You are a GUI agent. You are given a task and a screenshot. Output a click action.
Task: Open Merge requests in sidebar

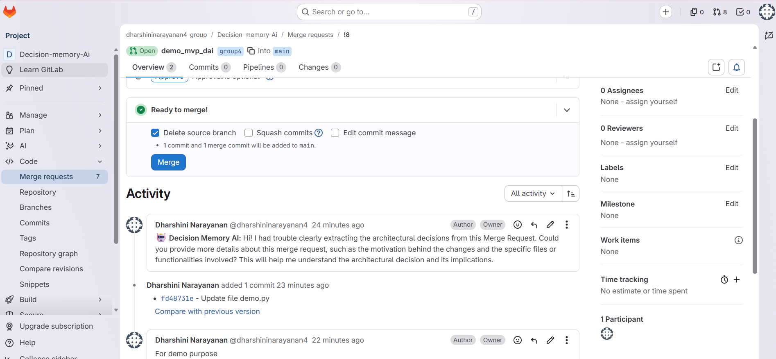coord(54,177)
